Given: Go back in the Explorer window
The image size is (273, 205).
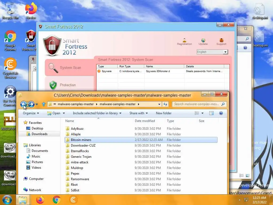Looking at the screenshot, I should 23,104.
